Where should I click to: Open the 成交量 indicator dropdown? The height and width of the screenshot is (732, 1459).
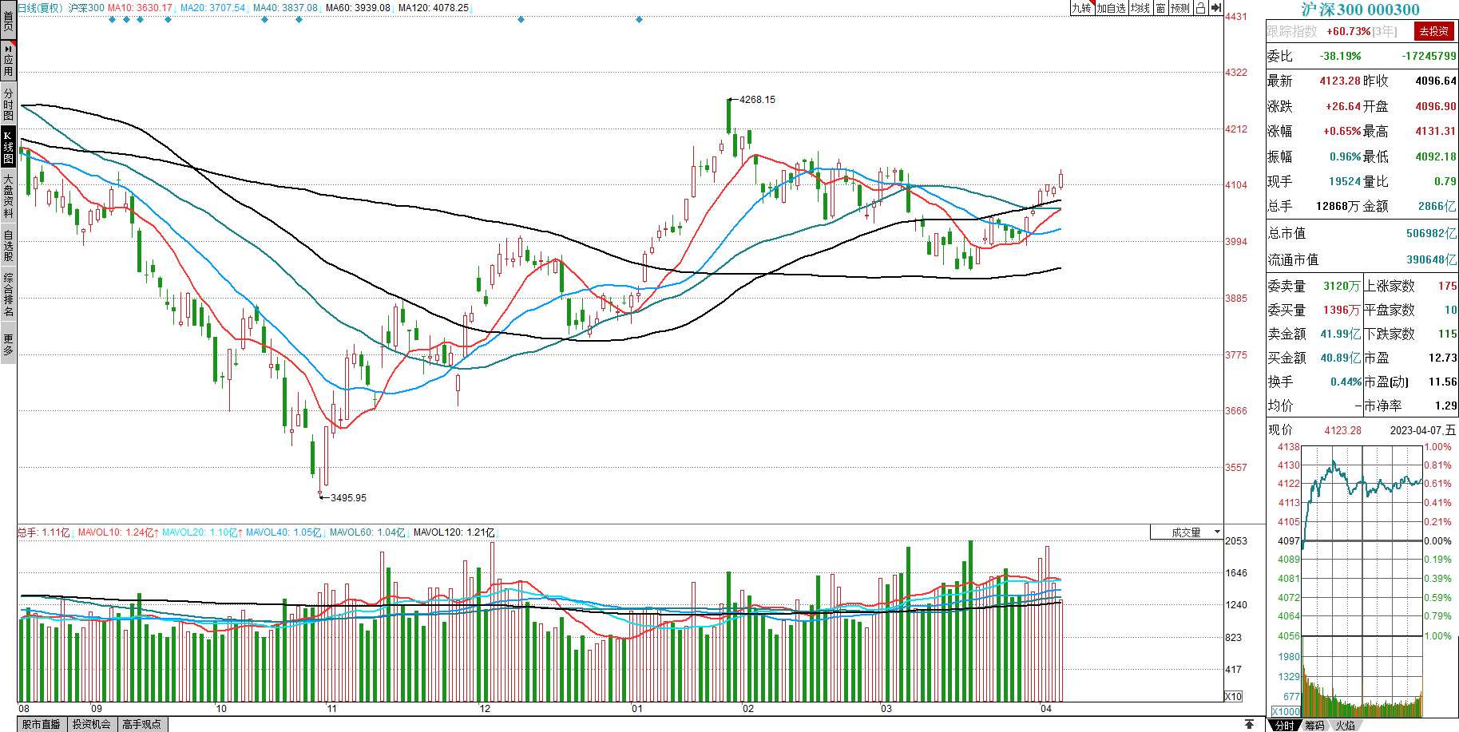(1187, 532)
